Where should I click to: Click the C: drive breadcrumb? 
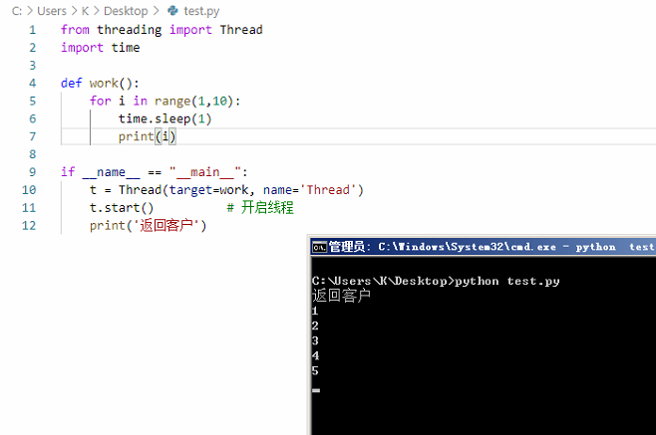point(17,11)
